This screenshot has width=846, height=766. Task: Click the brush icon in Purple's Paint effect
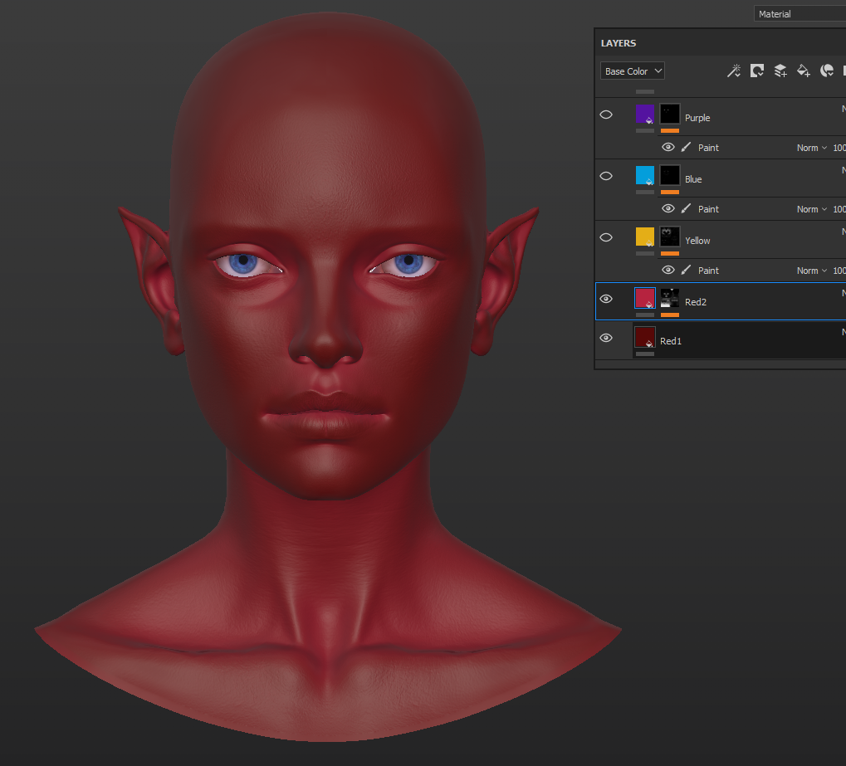pos(687,148)
